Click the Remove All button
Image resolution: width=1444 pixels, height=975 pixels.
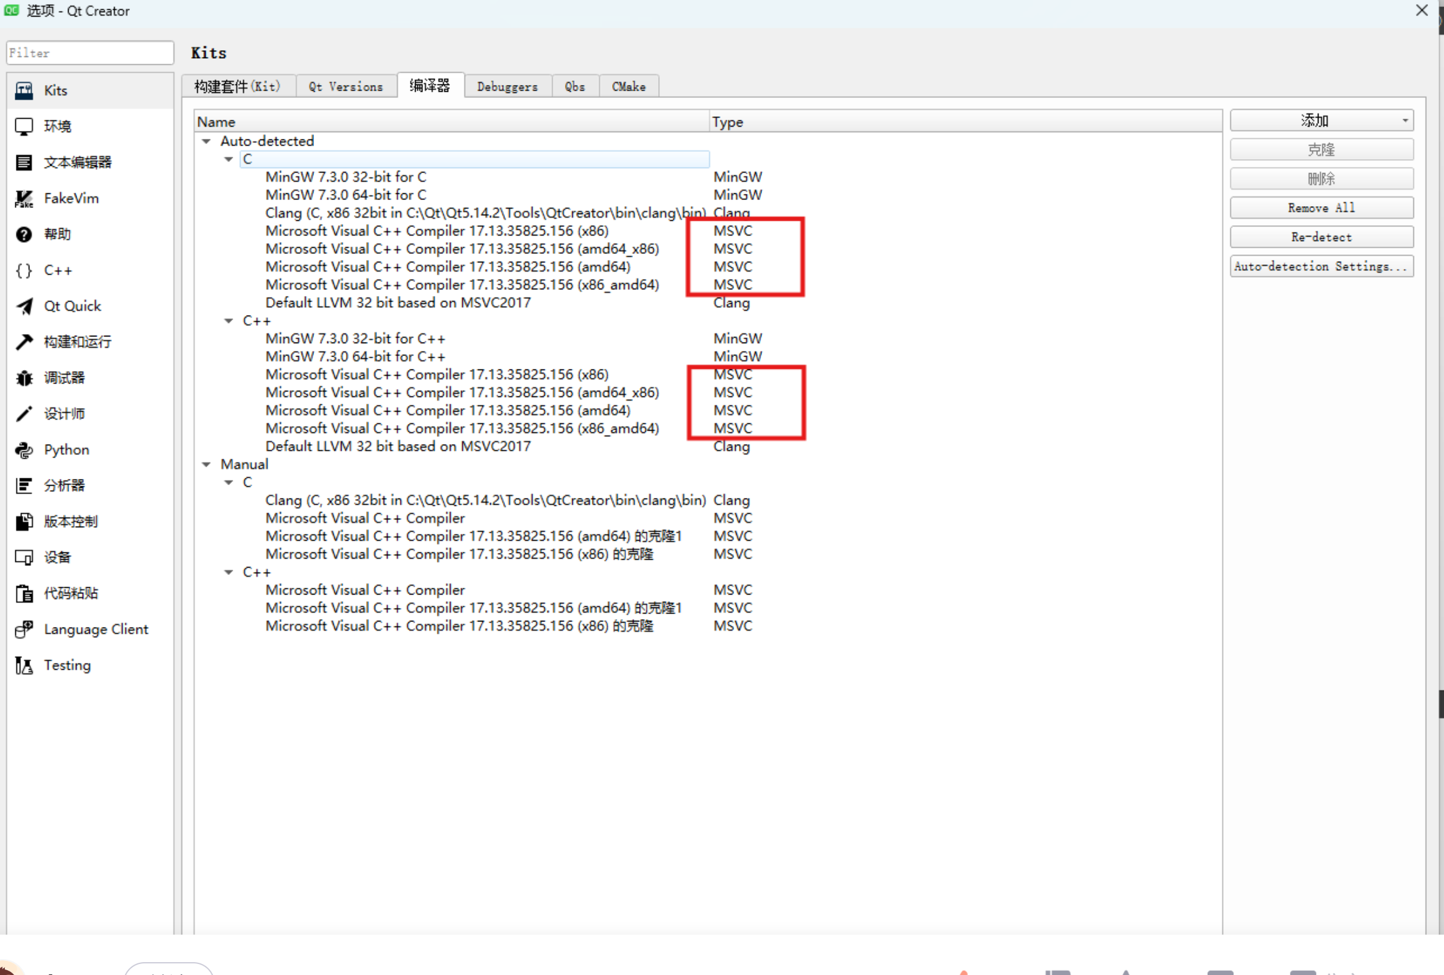pos(1321,208)
